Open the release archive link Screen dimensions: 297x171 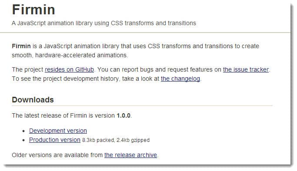pos(131,155)
